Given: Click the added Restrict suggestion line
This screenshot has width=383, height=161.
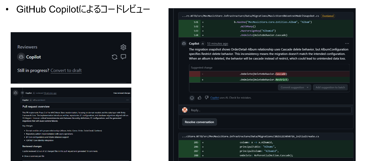Looking at the screenshot, I should (x=269, y=80).
